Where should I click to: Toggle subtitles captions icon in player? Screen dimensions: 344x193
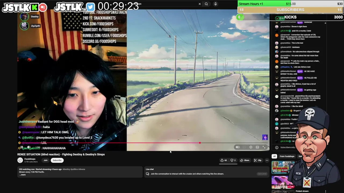(x=244, y=147)
